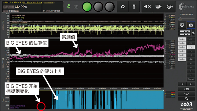
Task: Click the green status indicator circle
Action: [x=87, y=7]
